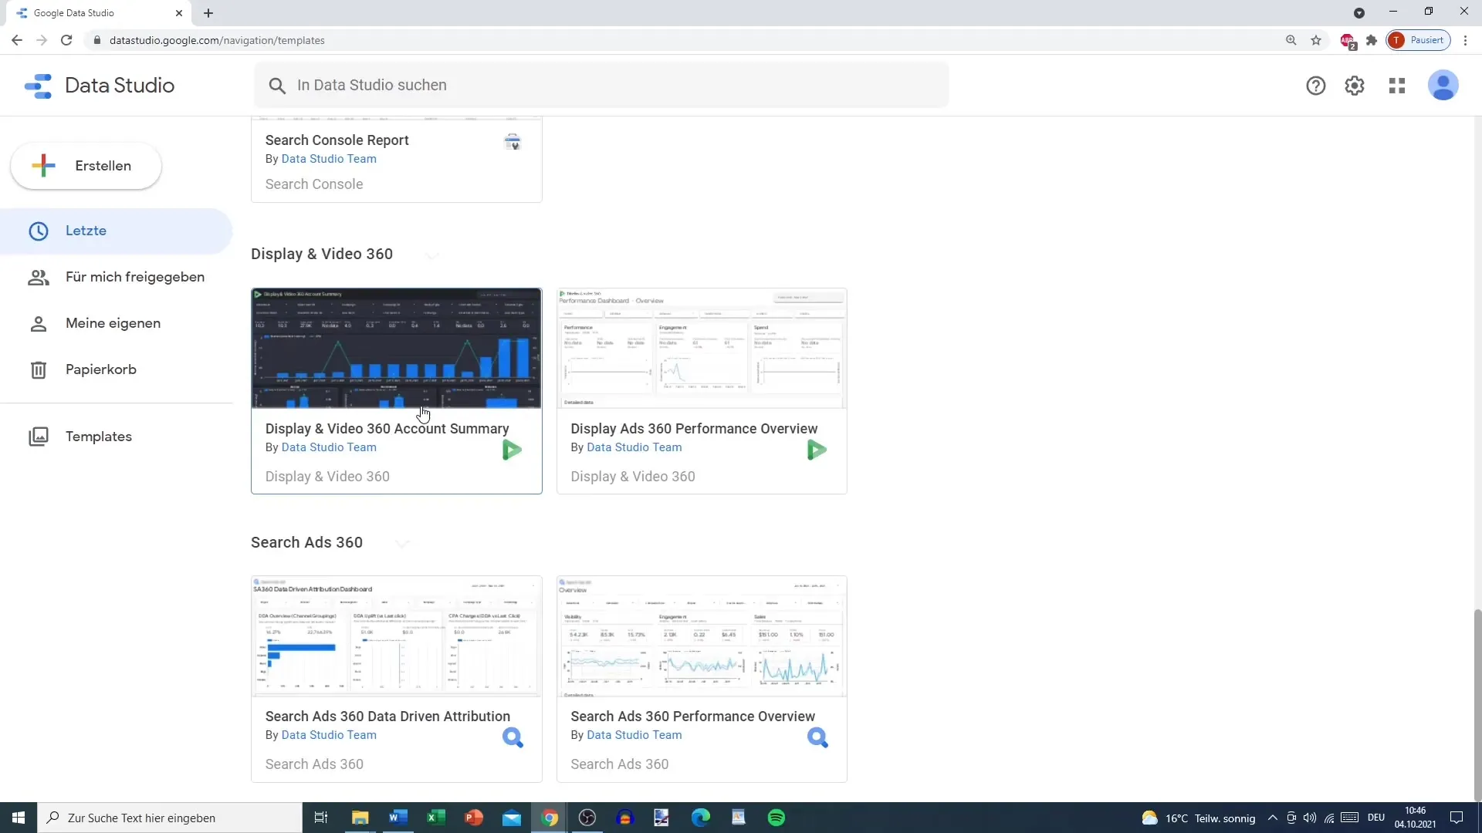Open Word from the taskbar
This screenshot has width=1482, height=833.
point(398,818)
